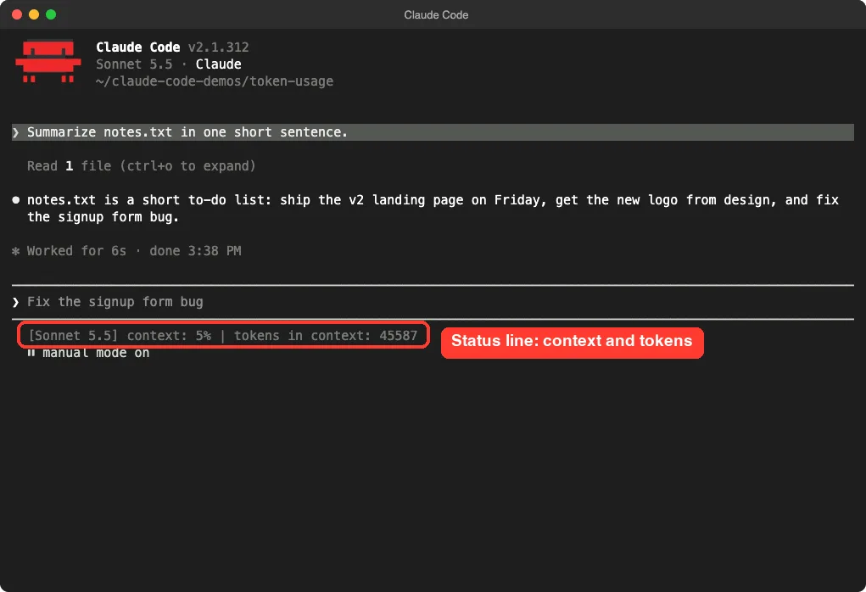Click the bullet marker before the notes.txt response
This screenshot has width=866, height=592.
16,200
